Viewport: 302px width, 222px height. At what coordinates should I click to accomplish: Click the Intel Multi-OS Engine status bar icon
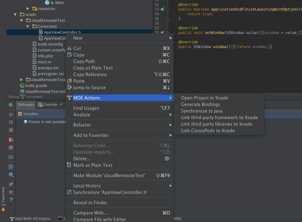tap(12, 219)
